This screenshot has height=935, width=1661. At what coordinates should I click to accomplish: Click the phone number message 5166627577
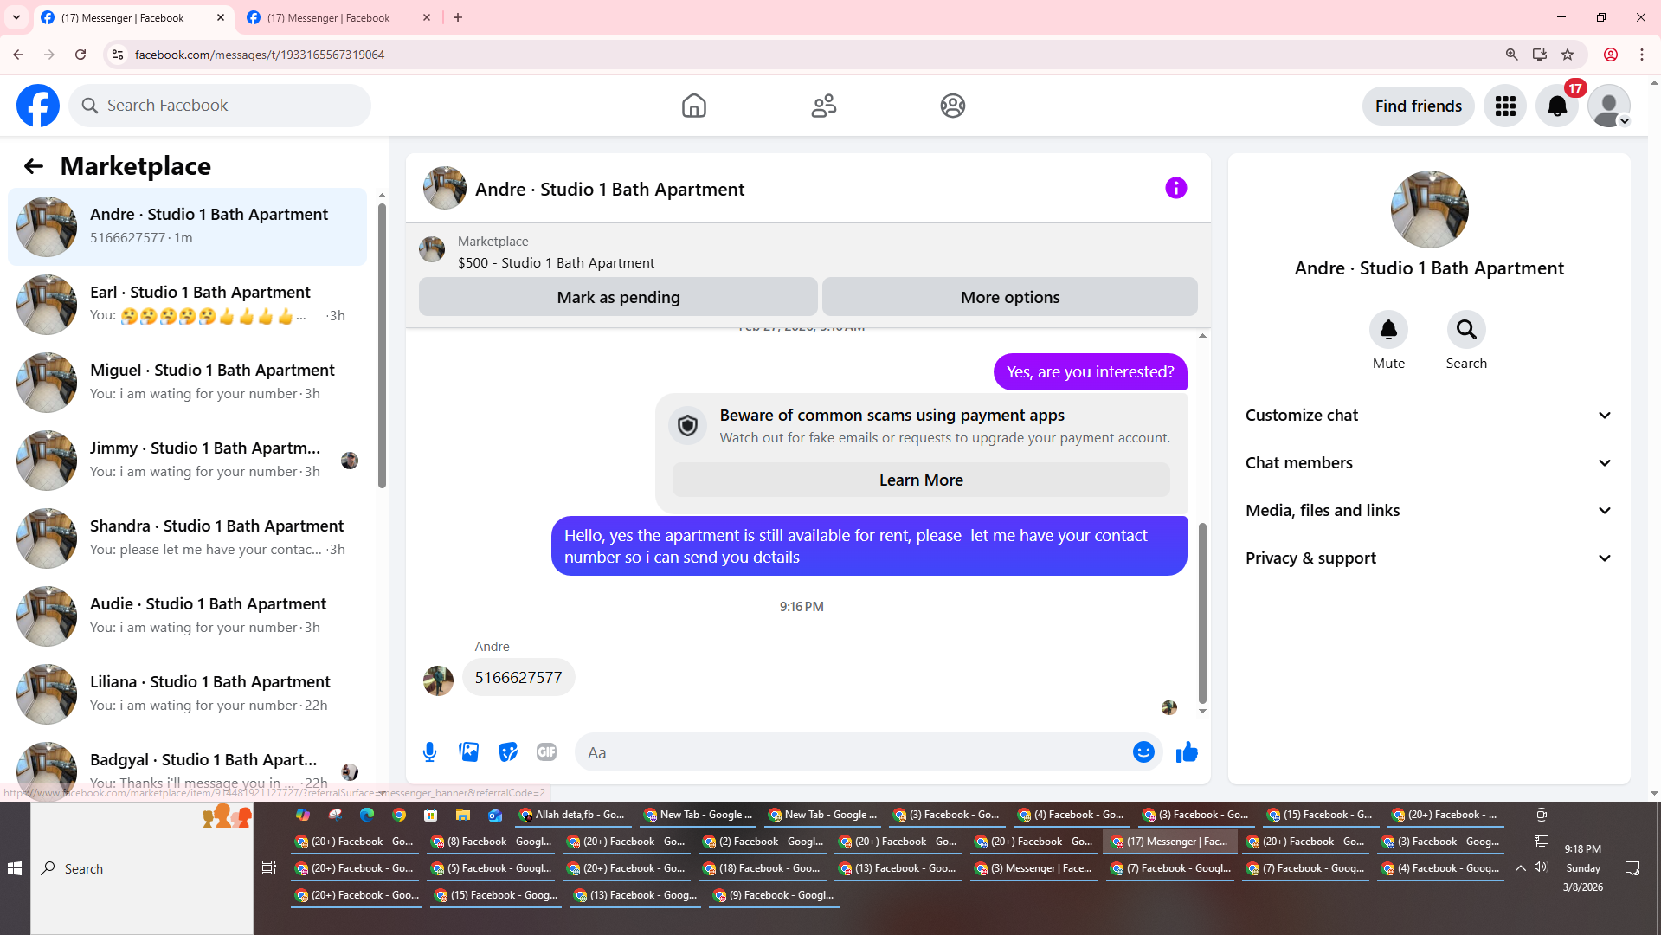click(x=518, y=678)
